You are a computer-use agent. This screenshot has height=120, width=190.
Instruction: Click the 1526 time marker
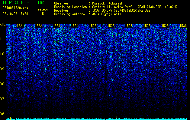tap(111, 26)
